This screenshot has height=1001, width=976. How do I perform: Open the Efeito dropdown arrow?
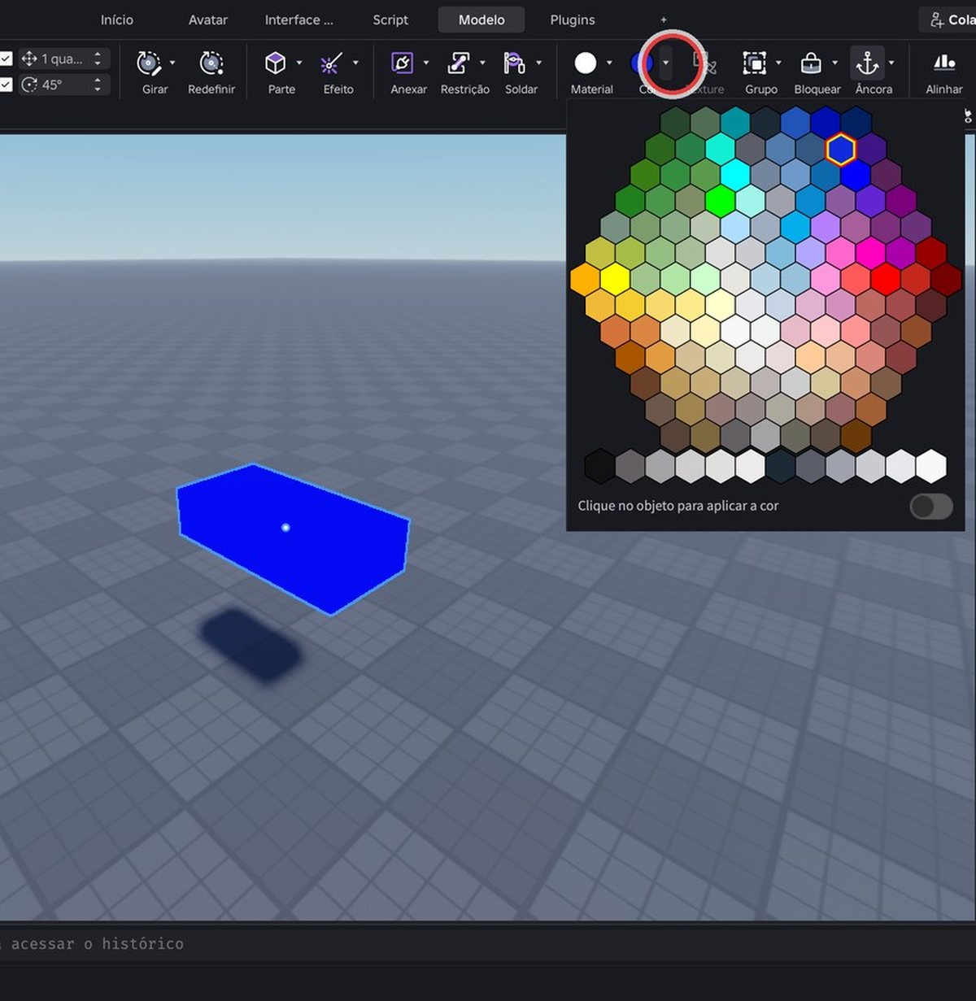point(355,63)
